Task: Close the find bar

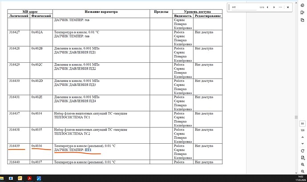Action: [288, 7]
